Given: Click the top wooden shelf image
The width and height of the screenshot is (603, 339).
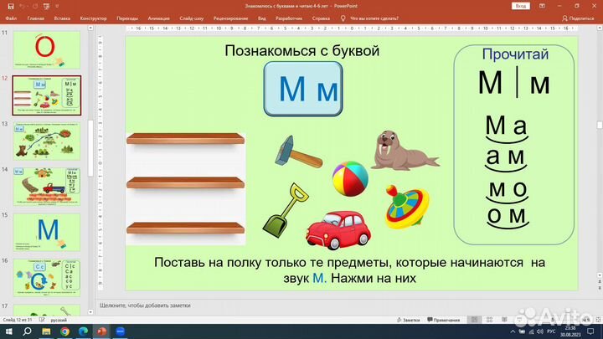Looking at the screenshot, I should (185, 138).
